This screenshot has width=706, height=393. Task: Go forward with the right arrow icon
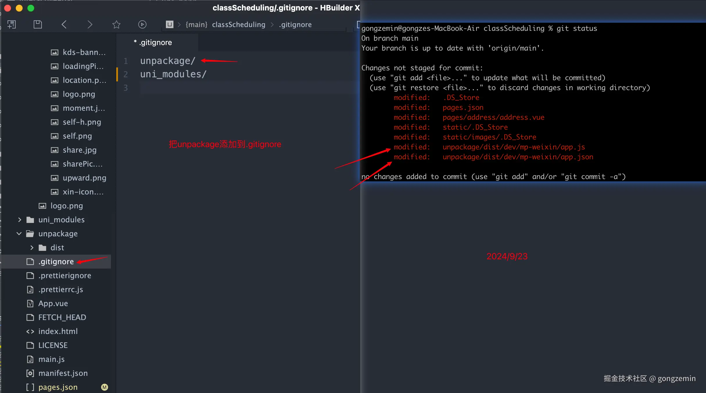tap(90, 24)
